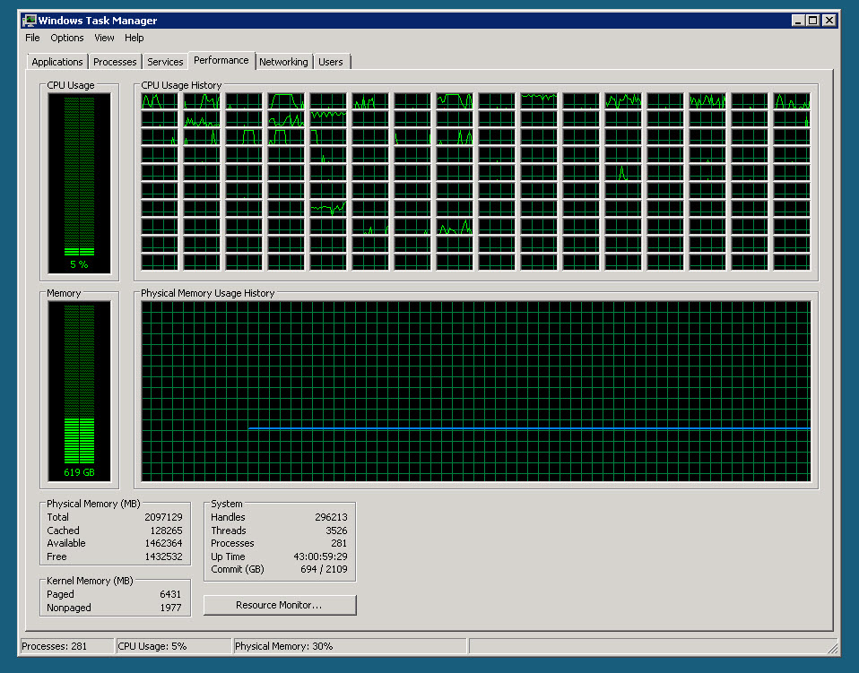Open the Options menu
Viewport: 859px width, 673px height.
67,38
